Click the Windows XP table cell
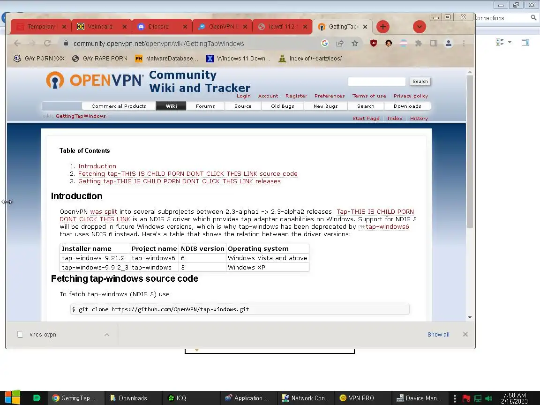Viewport: 540px width, 405px height. 268,267
